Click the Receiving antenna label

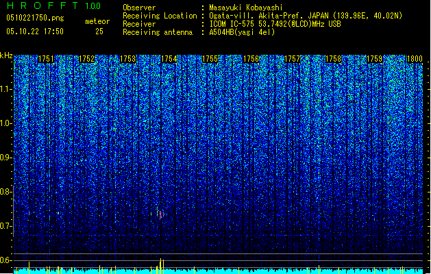[158, 32]
